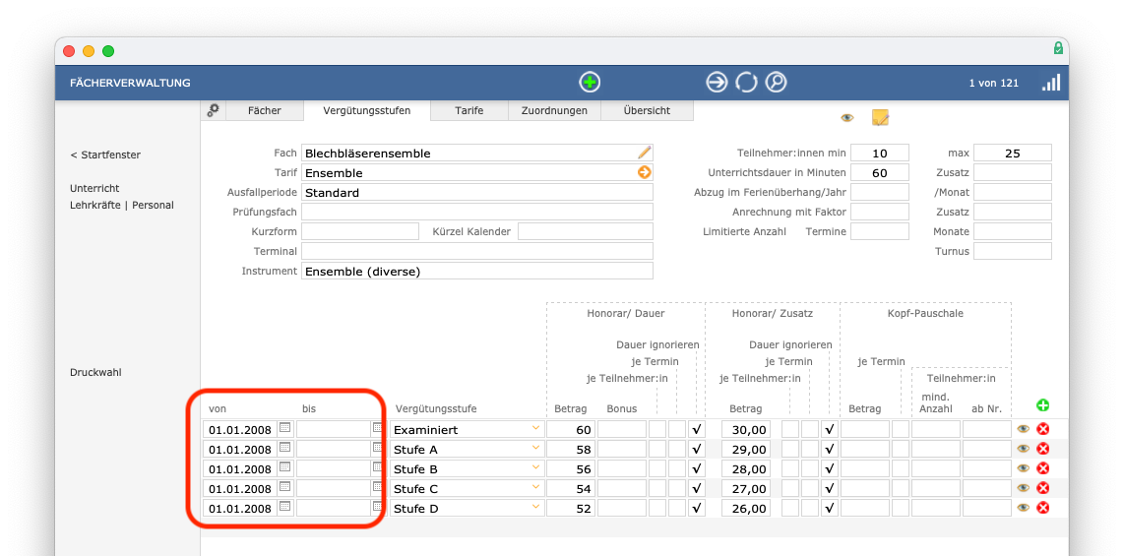1124x556 pixels.
Task: Click the arrow-in-circle navigation icon
Action: (717, 83)
